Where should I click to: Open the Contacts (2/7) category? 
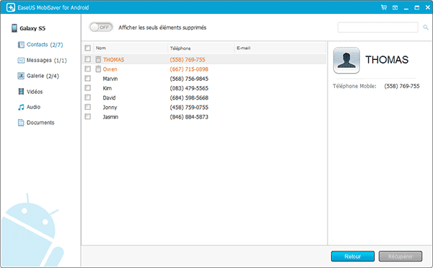[x=40, y=45]
